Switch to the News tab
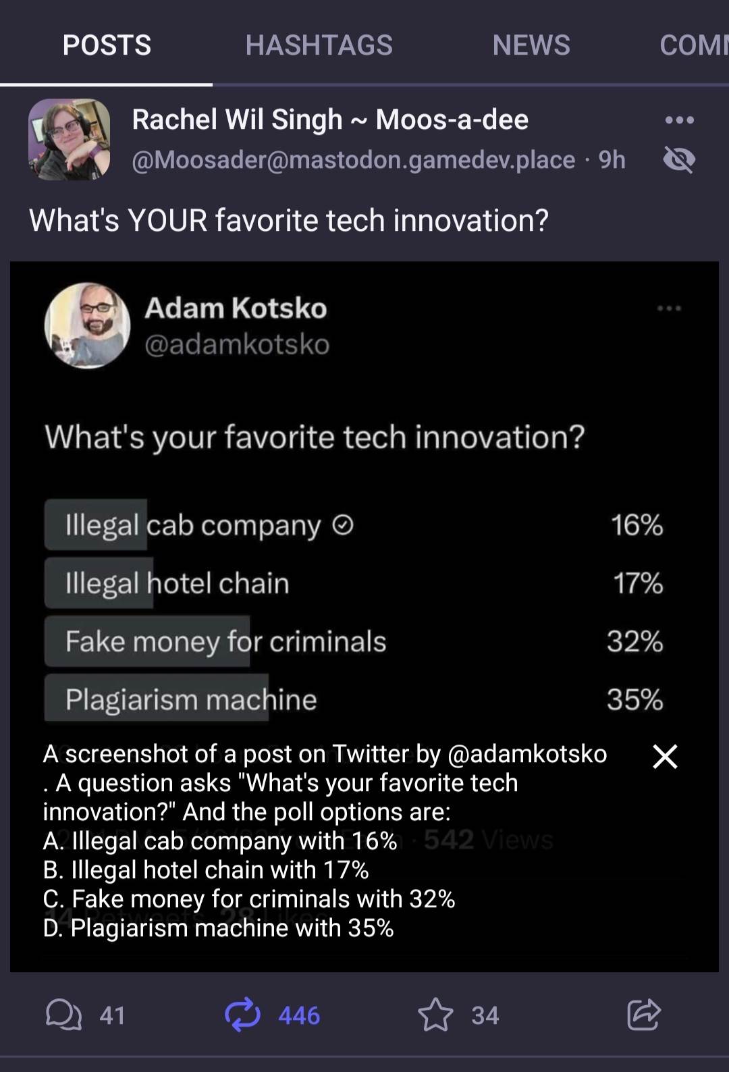The image size is (729, 1072). click(531, 45)
